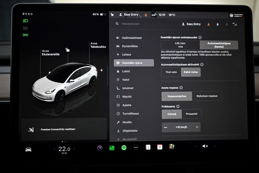
Task: Open Avaa Takaluukku rear trunk
Action: 98,45
